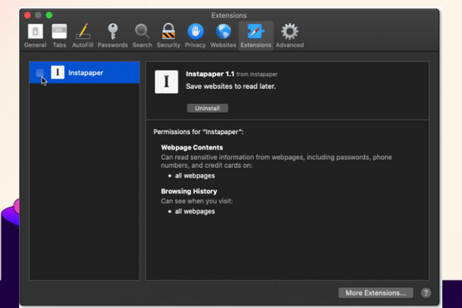The height and width of the screenshot is (308, 462).
Task: Open the Passwords preferences pane
Action: tap(113, 36)
